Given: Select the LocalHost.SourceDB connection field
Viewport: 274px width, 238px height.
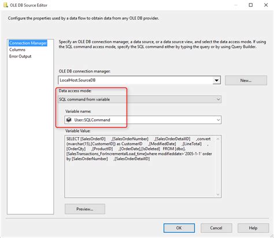Looking at the screenshot, I should [139, 80].
